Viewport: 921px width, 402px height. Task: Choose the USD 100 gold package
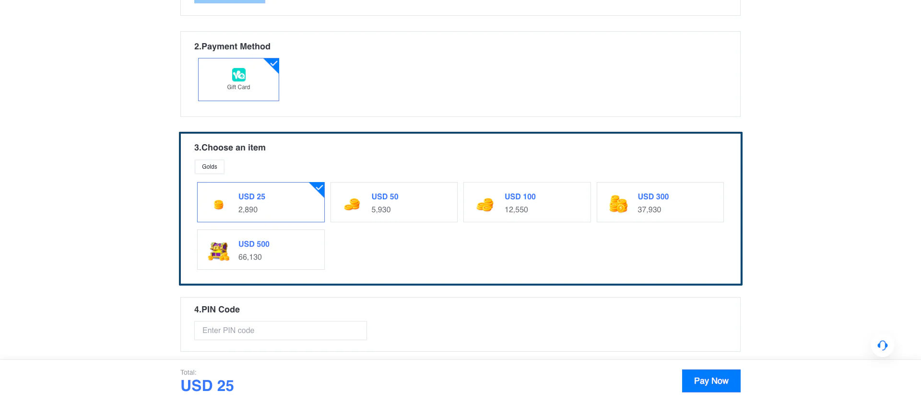[x=527, y=202]
